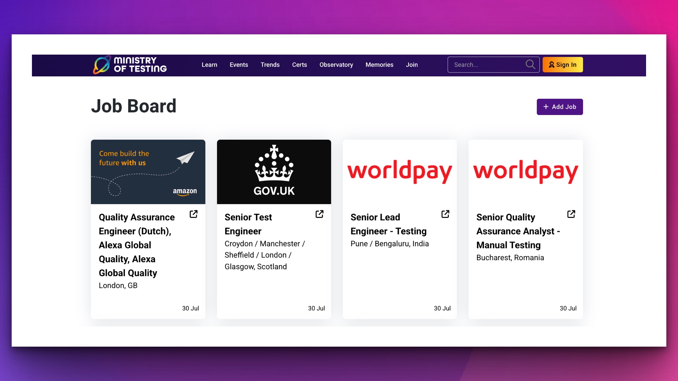Click the 'Croydon / Manchester / Sheffield' location text
Screen dimensions: 678x381
tap(265, 255)
